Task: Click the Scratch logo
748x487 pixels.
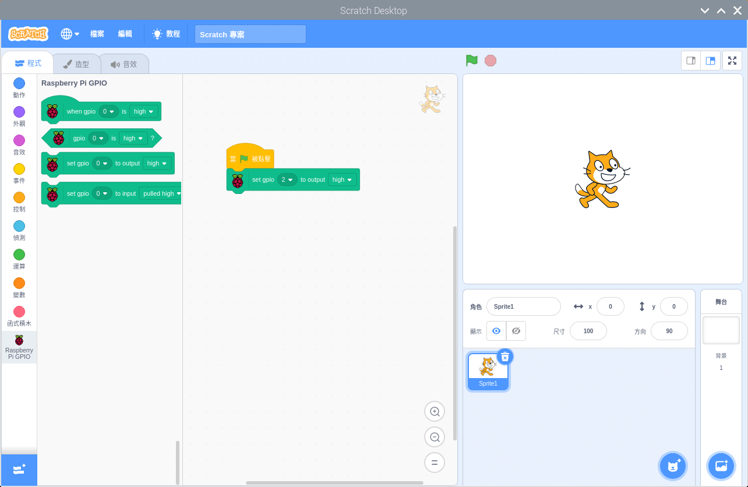Action: click(x=28, y=34)
